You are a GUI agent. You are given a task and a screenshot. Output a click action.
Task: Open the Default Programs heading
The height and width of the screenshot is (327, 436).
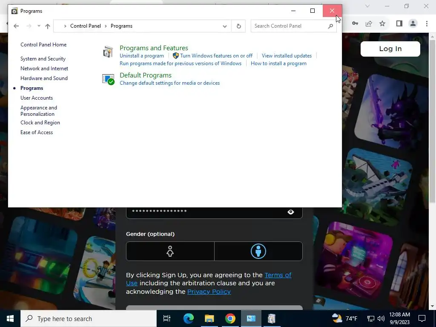tap(146, 75)
